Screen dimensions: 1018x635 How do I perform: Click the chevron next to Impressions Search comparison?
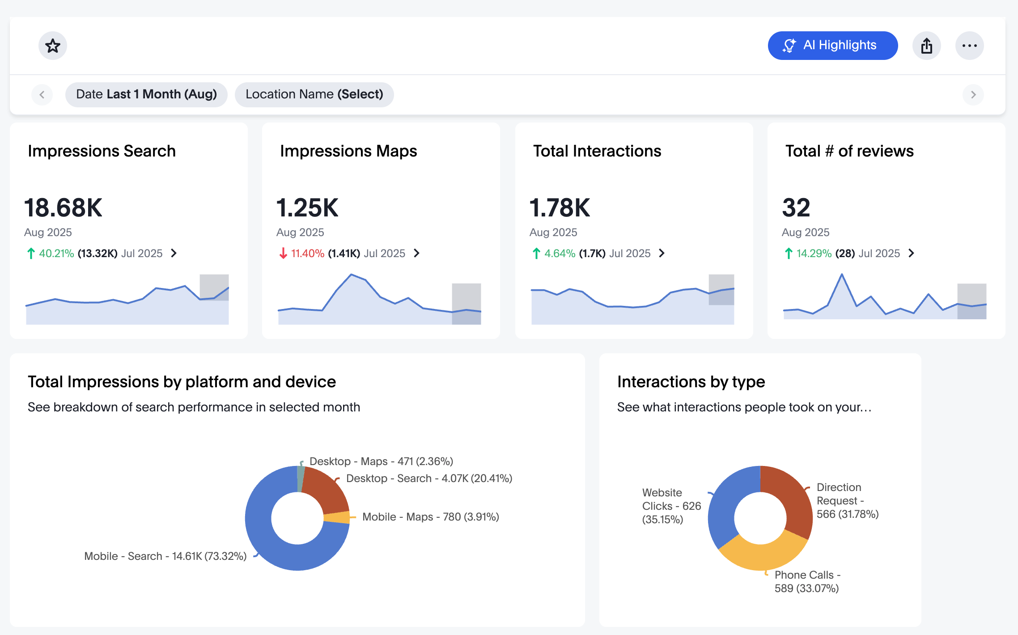click(174, 253)
